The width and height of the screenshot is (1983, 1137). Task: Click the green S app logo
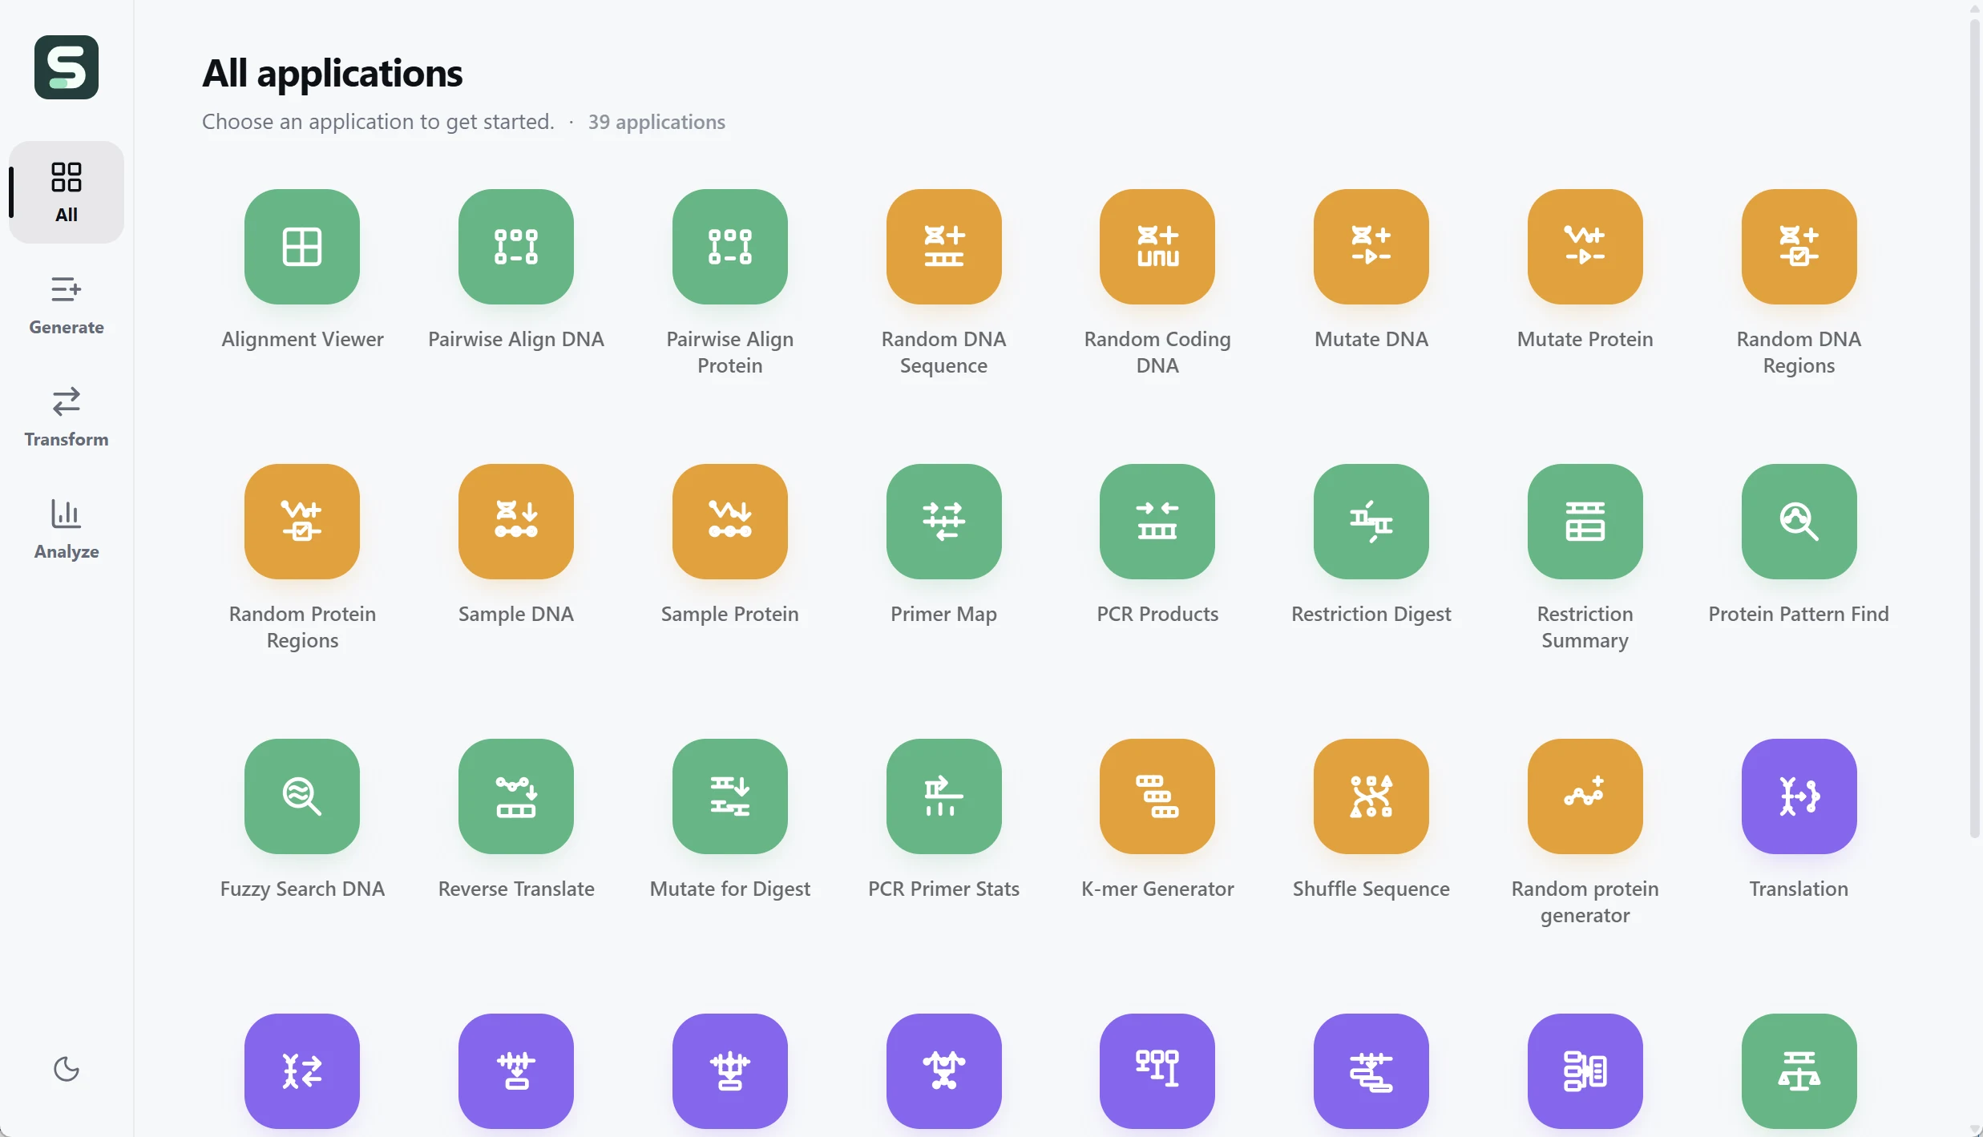[67, 67]
